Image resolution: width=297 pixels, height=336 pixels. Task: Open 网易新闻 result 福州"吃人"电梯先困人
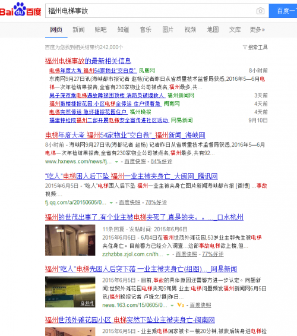tap(141, 269)
